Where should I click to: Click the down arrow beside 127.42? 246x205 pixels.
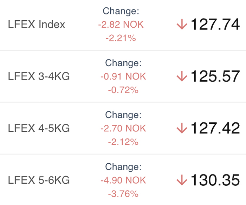pyautogui.click(x=182, y=128)
